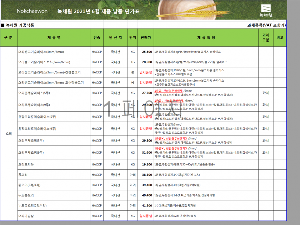Screen dimensions: 300x225
Task: Click the 판매가 column header
Action: coord(146,38)
